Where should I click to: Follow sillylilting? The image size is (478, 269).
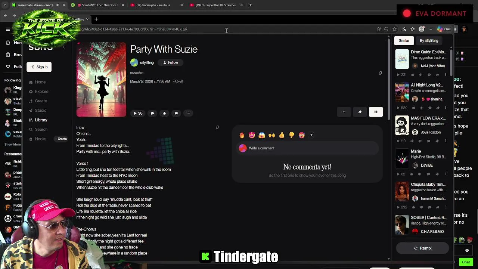coord(171,63)
